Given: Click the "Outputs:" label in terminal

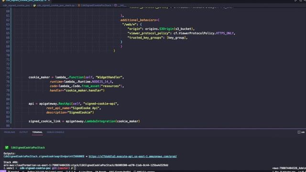Looking at the screenshot, I should pyautogui.click(x=10, y=153).
